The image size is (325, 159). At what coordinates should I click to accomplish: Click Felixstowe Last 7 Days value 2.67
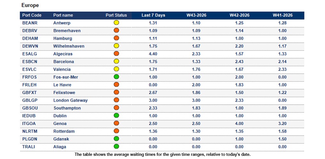(153, 93)
